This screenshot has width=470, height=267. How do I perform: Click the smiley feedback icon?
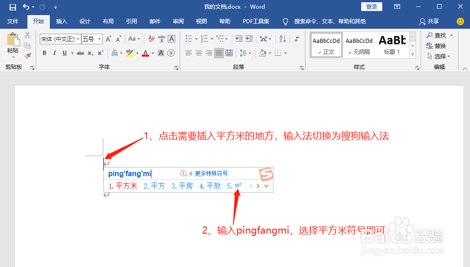tap(460, 21)
